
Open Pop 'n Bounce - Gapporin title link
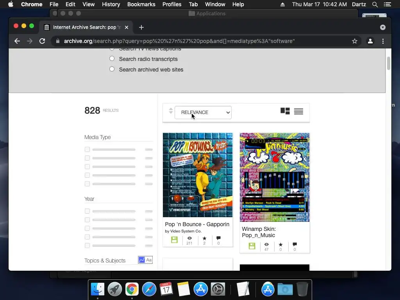(x=197, y=224)
